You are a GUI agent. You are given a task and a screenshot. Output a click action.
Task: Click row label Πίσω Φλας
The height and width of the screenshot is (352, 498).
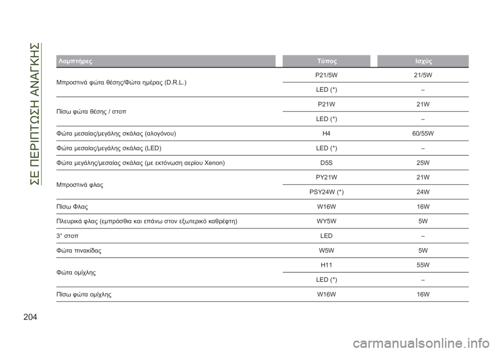72,207
